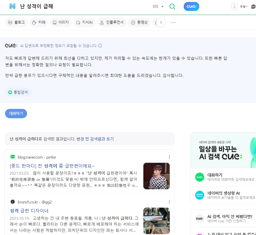
Task: Open options menu for pinksr blog result
Action: (169, 157)
